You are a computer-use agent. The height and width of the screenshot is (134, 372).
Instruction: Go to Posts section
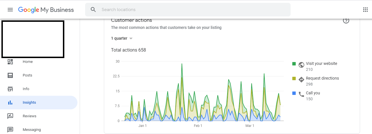coord(27,75)
